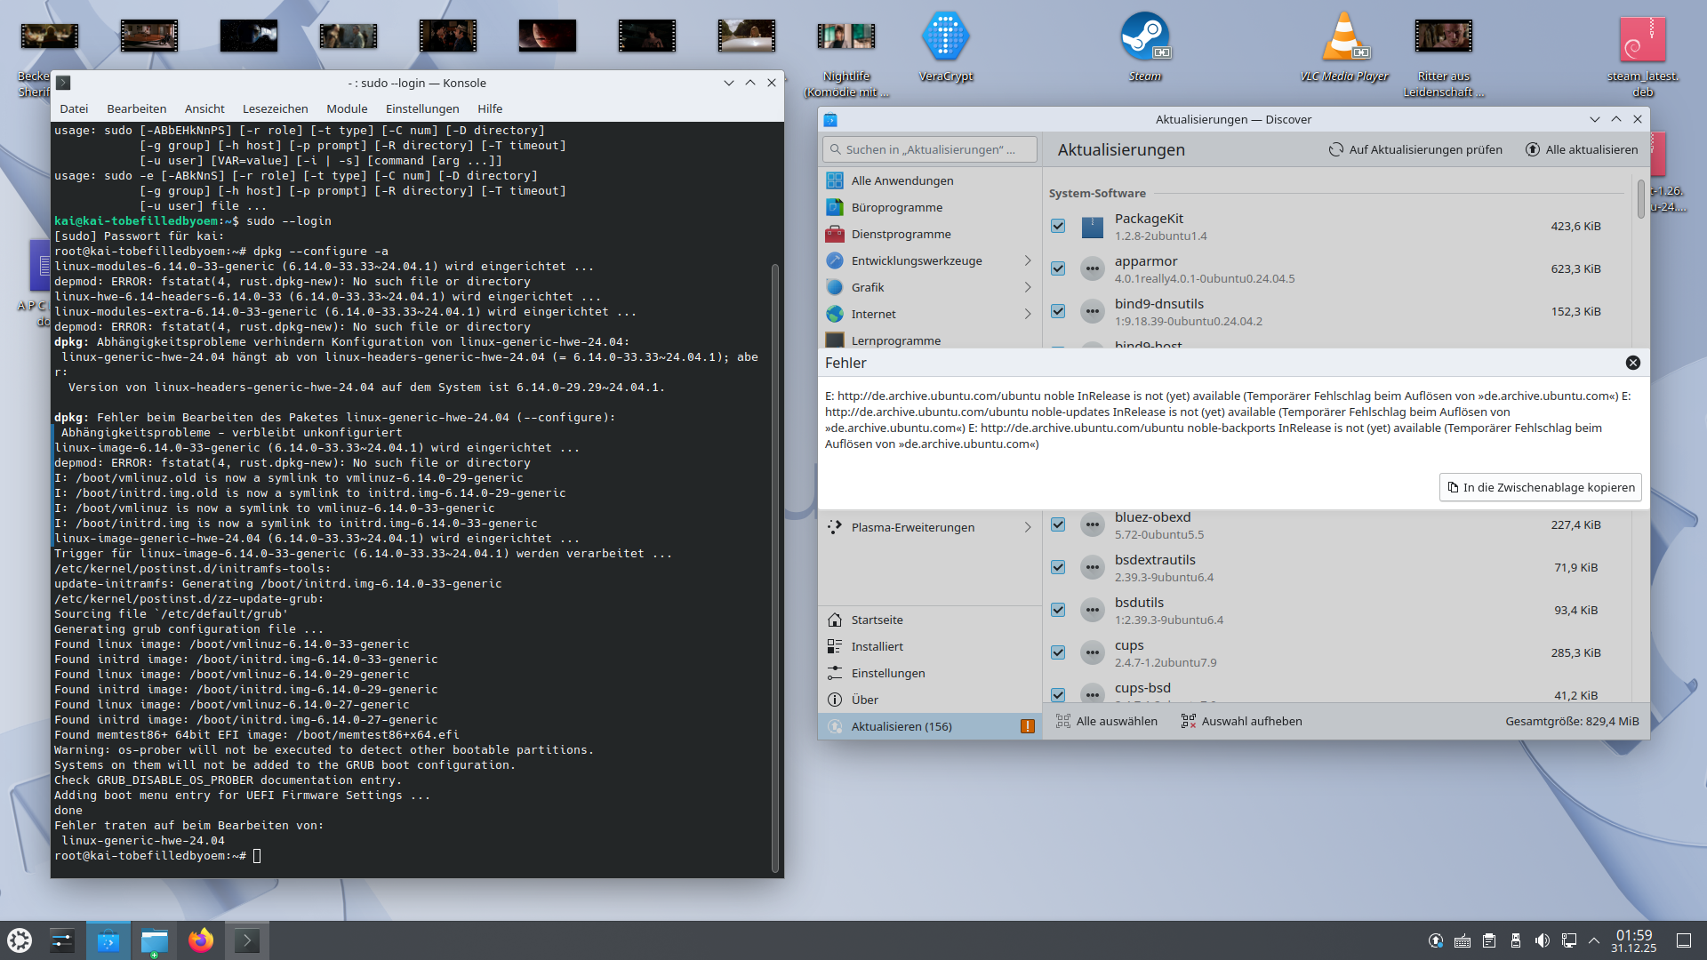The image size is (1707, 960).
Task: Click Alle aktualisieren button
Action: click(x=1582, y=149)
